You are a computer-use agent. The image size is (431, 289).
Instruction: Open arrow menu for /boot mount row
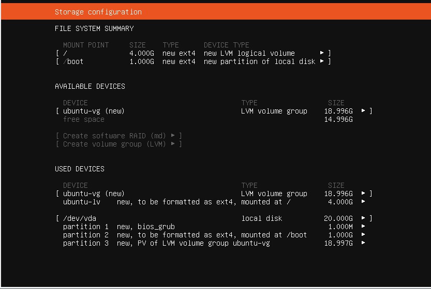[322, 61]
